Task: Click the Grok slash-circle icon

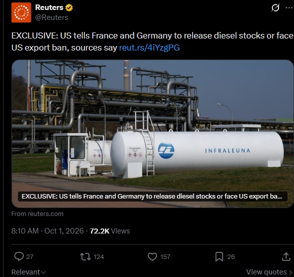Action: (276, 7)
